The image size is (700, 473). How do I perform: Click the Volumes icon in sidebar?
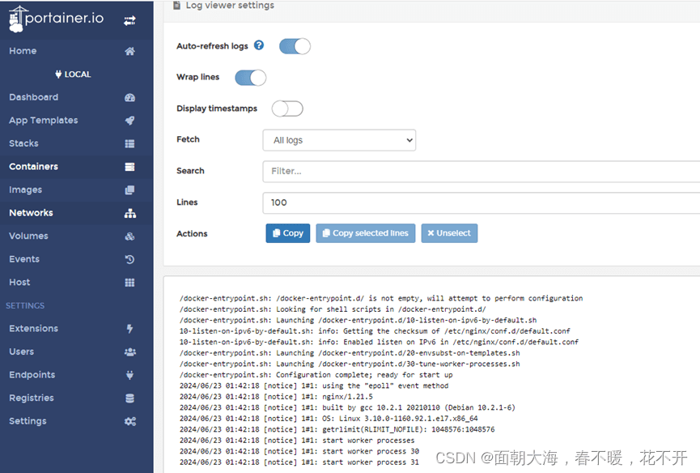tap(129, 236)
